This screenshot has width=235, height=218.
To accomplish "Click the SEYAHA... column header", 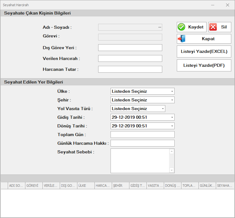I will pyautogui.click(x=225, y=186).
